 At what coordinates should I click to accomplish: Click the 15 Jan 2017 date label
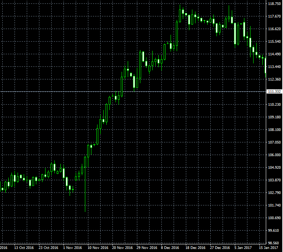(269, 248)
